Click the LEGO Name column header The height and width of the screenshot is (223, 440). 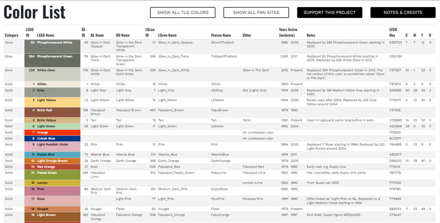[x=46, y=35]
